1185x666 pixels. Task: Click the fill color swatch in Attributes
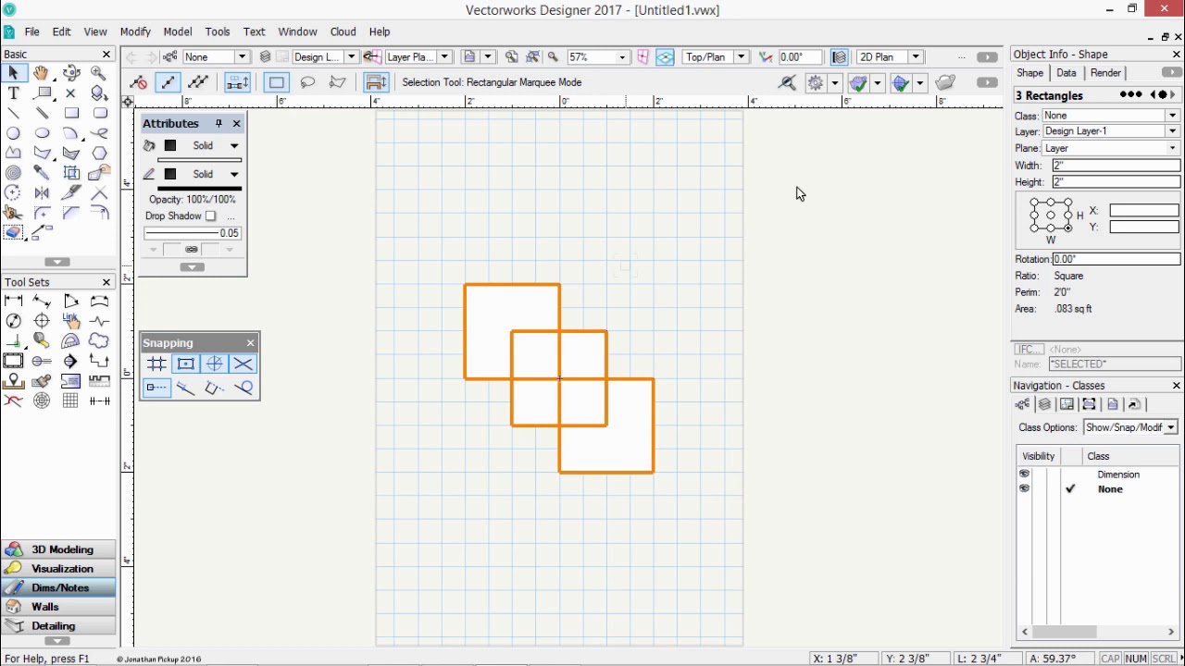tap(170, 145)
